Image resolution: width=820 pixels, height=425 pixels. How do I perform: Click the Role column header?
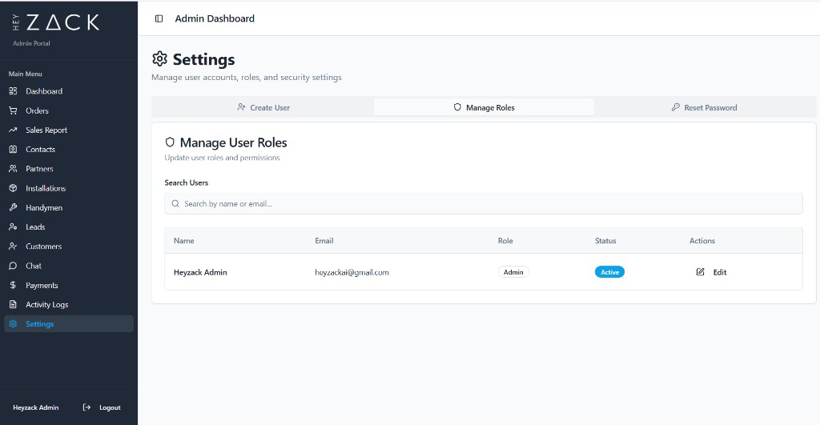[505, 240]
